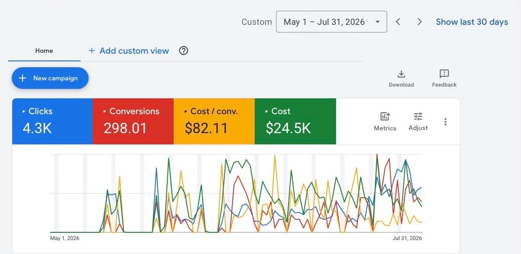This screenshot has width=521, height=254.
Task: Click the $24.5K cost value
Action: 288,128
